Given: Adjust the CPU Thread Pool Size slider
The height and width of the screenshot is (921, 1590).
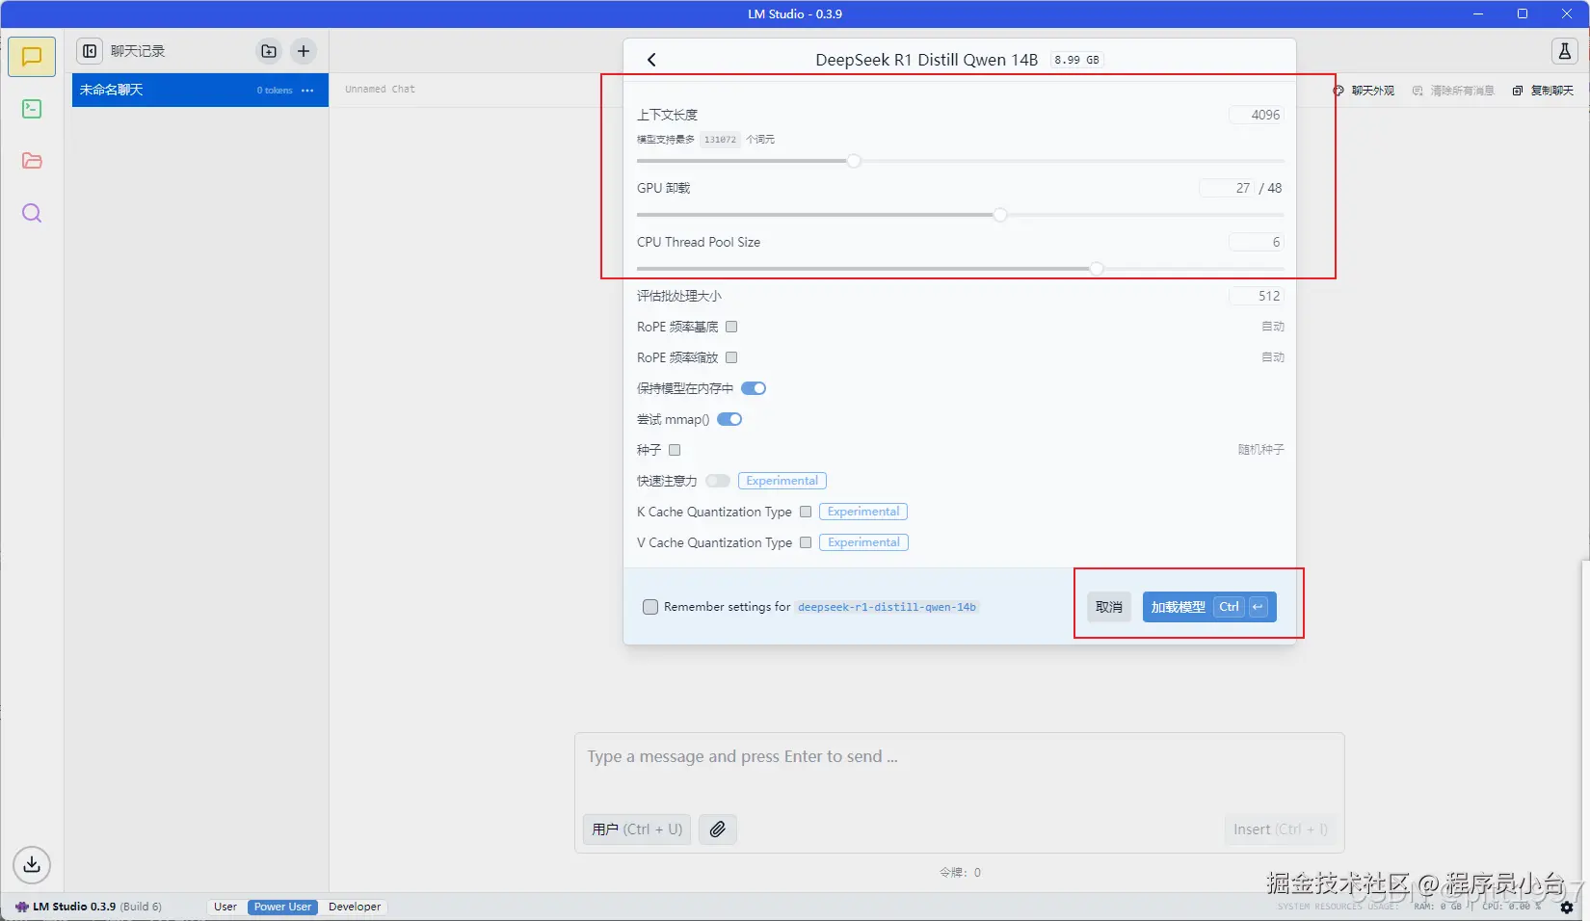Looking at the screenshot, I should point(1097,269).
